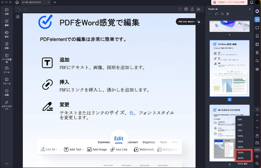Rotate thumbnail counterclockwise
Viewport: 261px width, 168px height.
(x=216, y=14)
